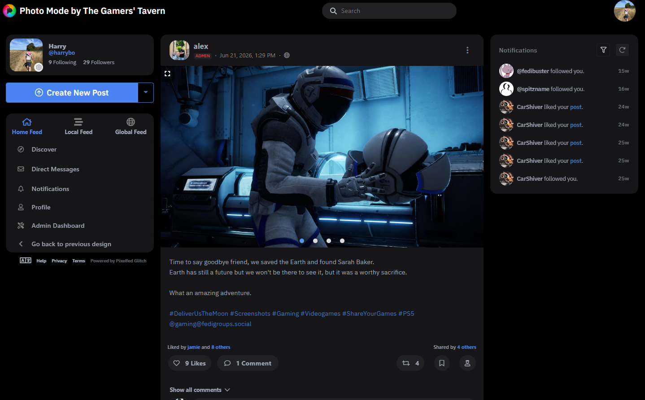Open jamie's profile from Liked by
Screen dimensions: 645x400
[194, 347]
